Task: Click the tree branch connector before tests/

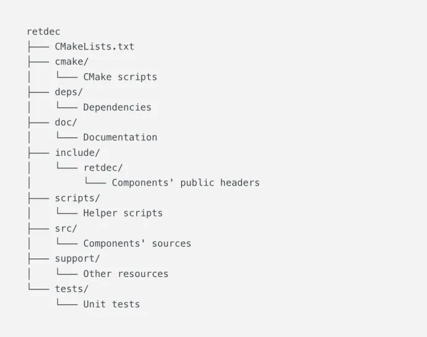Action: coord(38,288)
